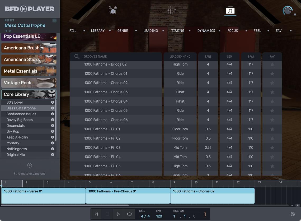Screen dimensions: 301x221
Task: Open the mixer faders view icon
Action: 171,10
